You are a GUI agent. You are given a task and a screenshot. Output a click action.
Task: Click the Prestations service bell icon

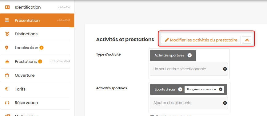[7, 61]
